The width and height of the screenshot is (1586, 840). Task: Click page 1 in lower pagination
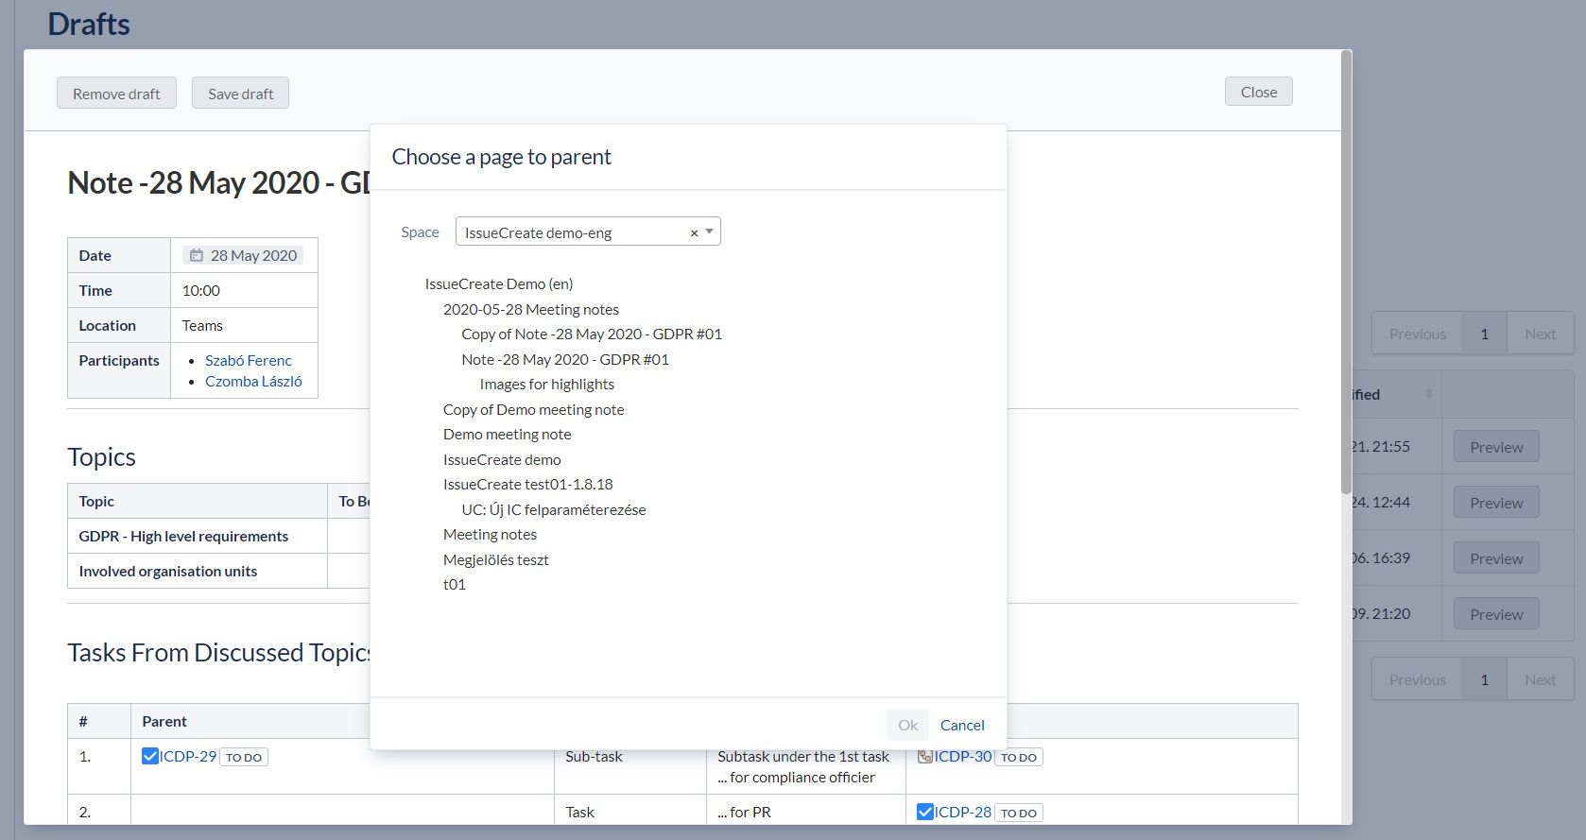(1484, 679)
